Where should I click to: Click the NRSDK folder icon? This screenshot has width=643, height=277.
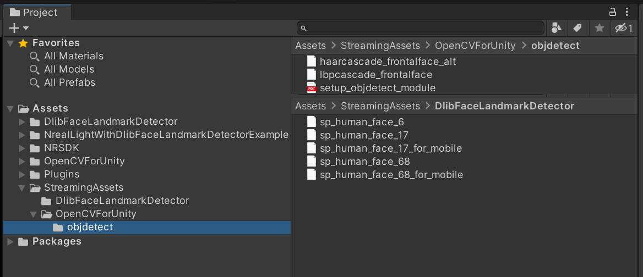point(35,148)
